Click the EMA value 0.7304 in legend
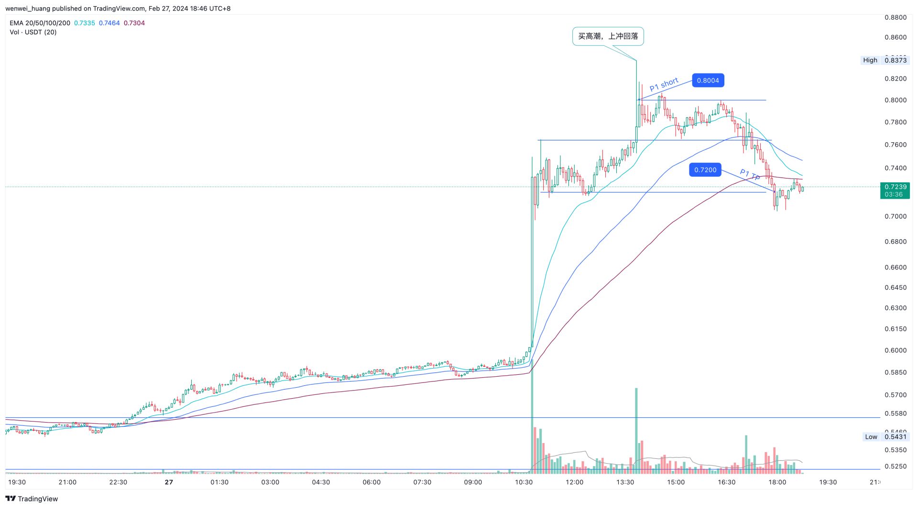This screenshot has height=508, width=918. point(134,23)
